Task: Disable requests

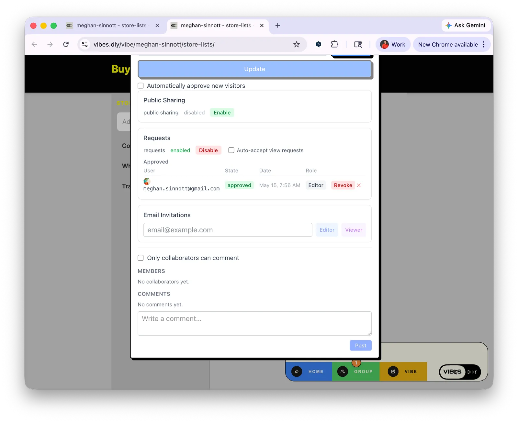Action: tap(208, 150)
